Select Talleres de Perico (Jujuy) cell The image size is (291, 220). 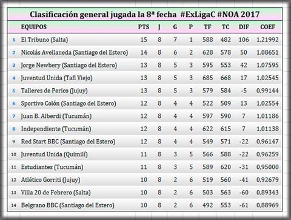point(54,91)
